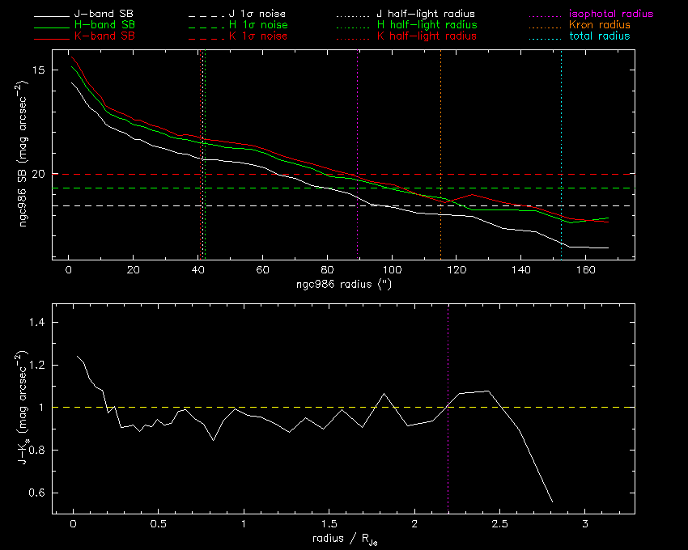Click the orange Kron radius legend label
Image resolution: width=688 pixels, height=550 pixels.
(598, 26)
